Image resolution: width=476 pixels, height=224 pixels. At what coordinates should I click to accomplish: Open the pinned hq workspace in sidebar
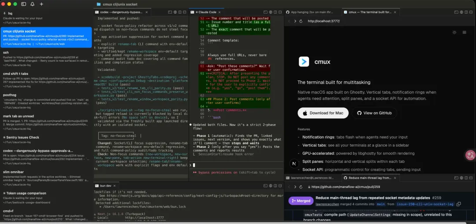pos(46,18)
